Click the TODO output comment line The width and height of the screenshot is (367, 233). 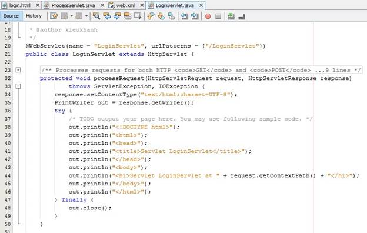[191, 119]
